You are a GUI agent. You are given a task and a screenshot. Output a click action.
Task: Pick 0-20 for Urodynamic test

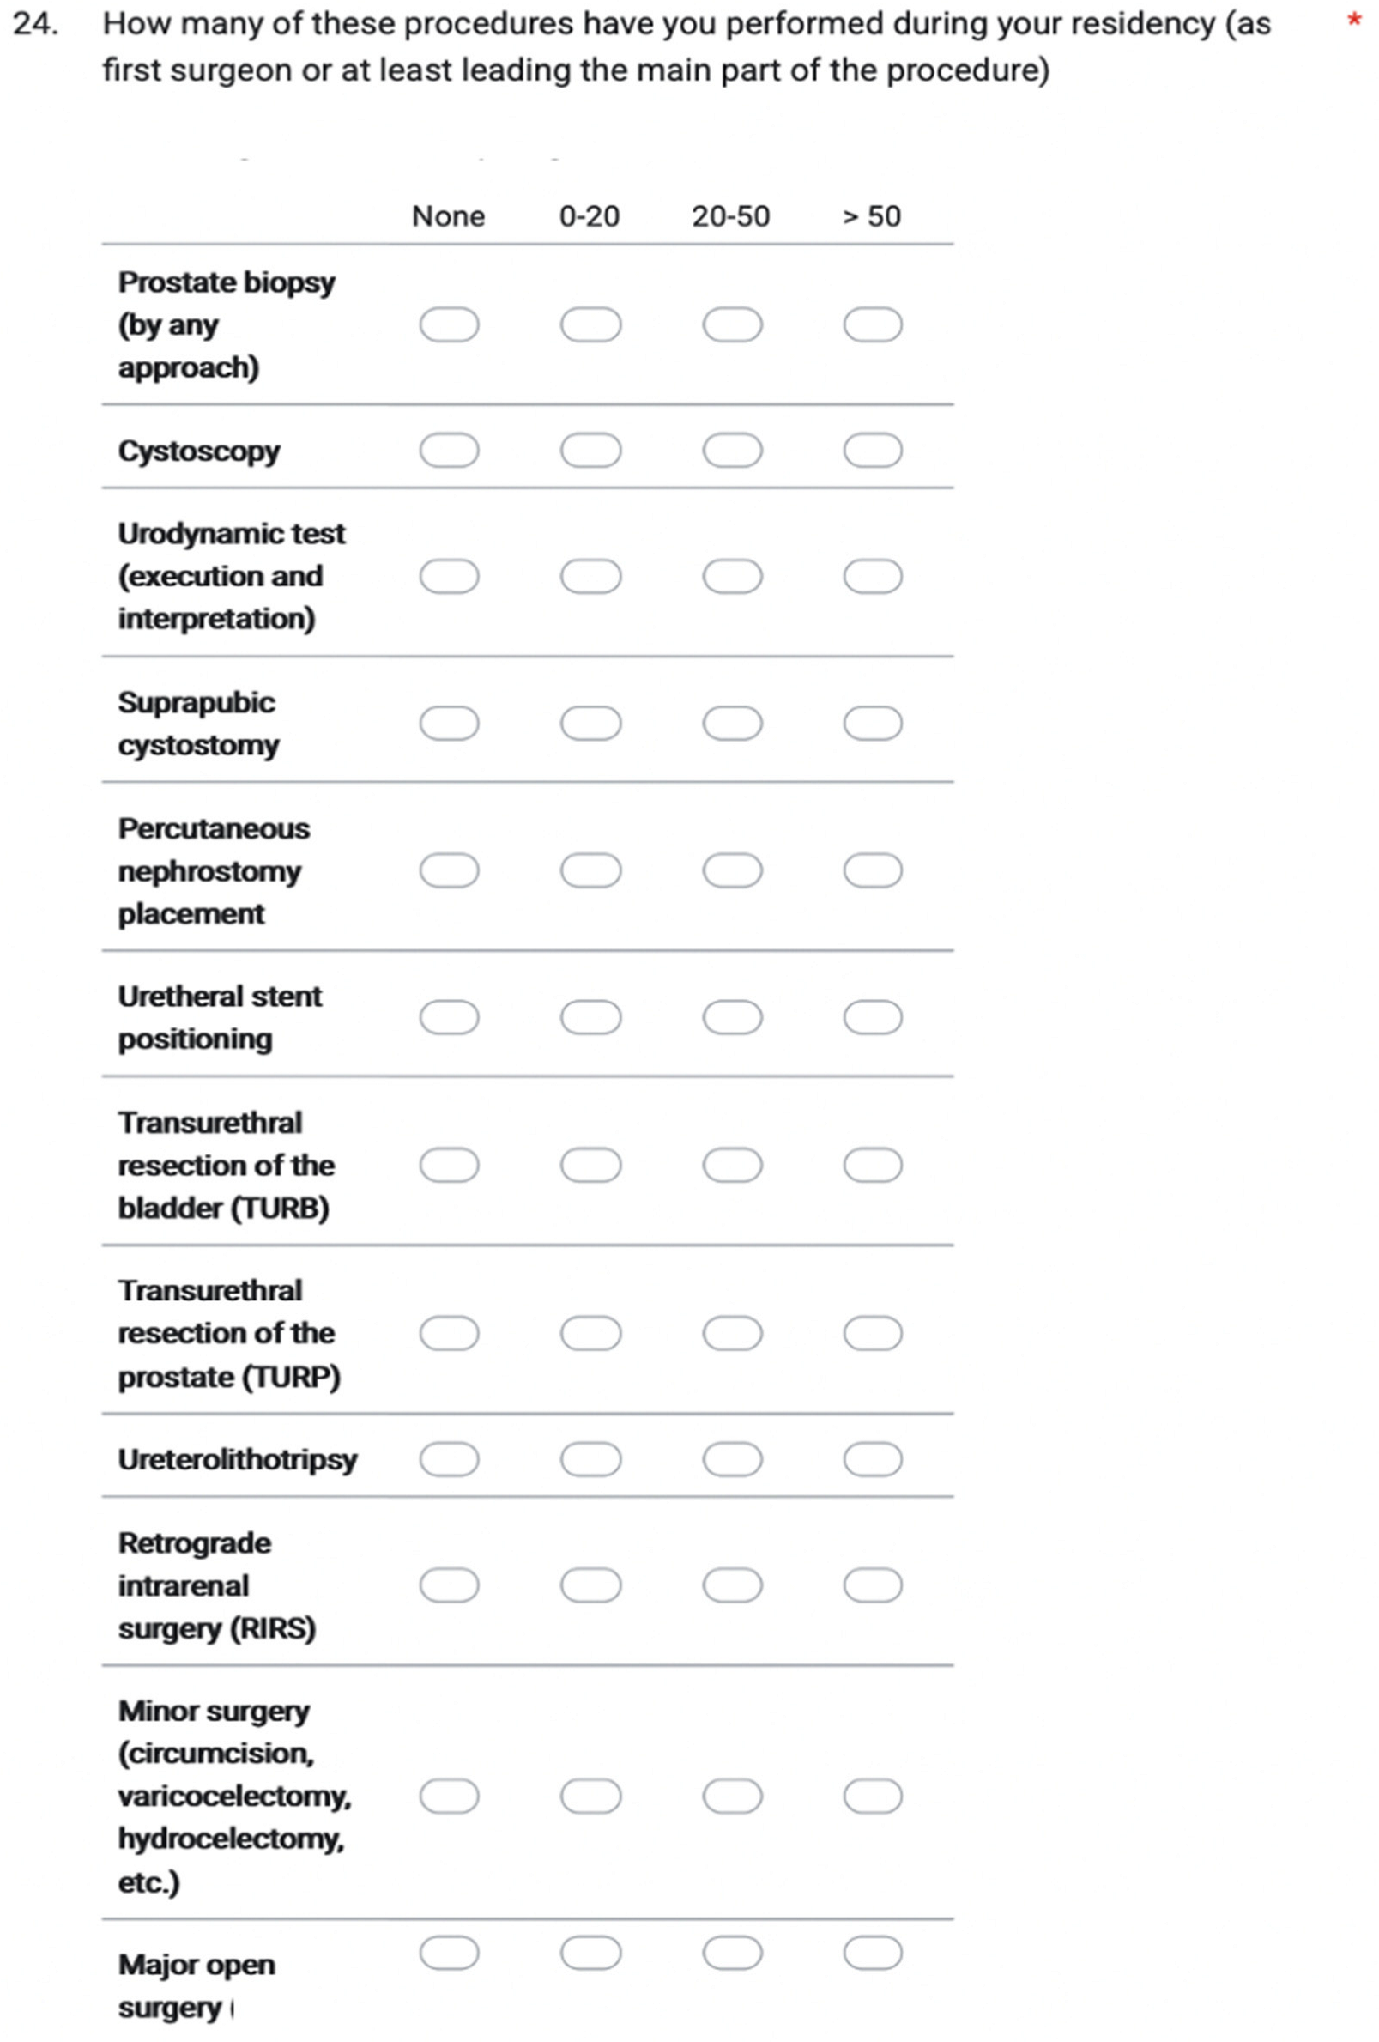point(590,578)
